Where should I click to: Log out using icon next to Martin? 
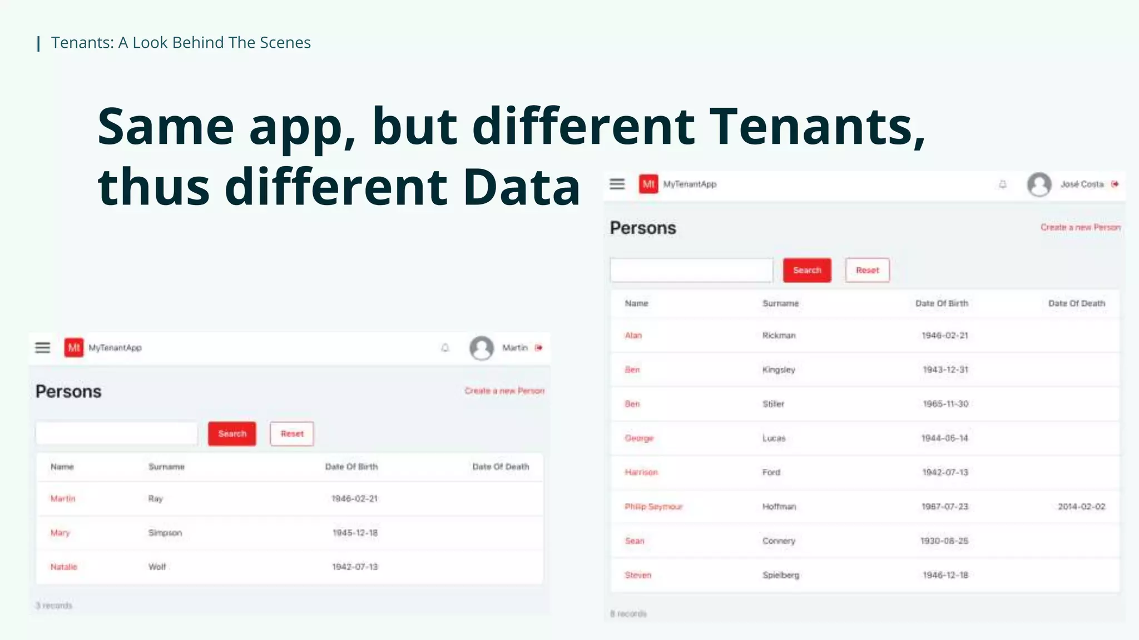[x=538, y=348]
